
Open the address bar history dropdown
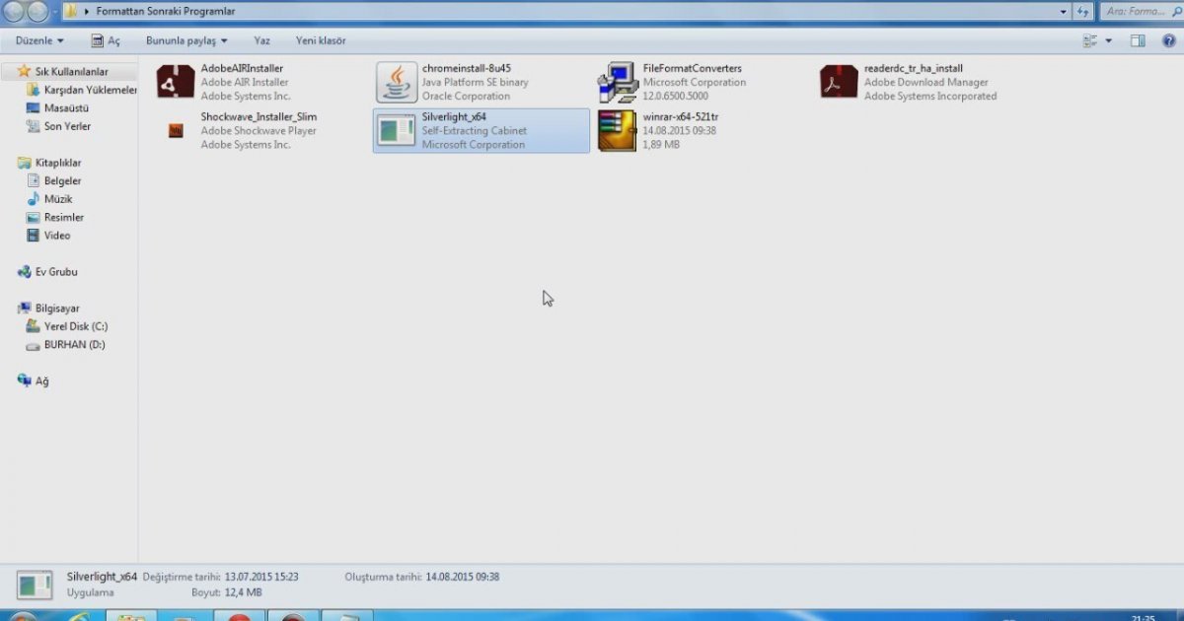[1064, 12]
